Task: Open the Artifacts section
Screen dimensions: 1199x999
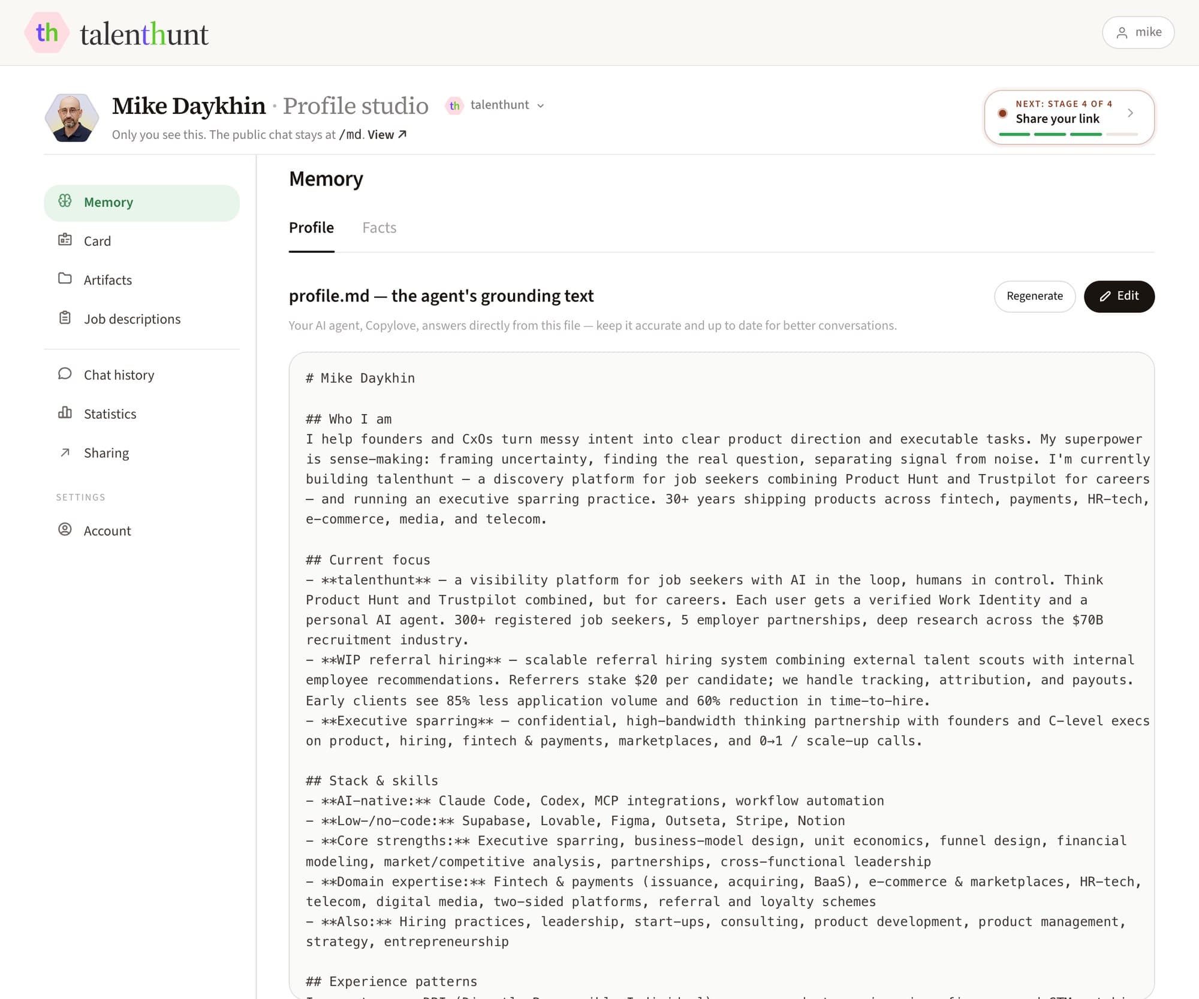Action: [x=141, y=280]
